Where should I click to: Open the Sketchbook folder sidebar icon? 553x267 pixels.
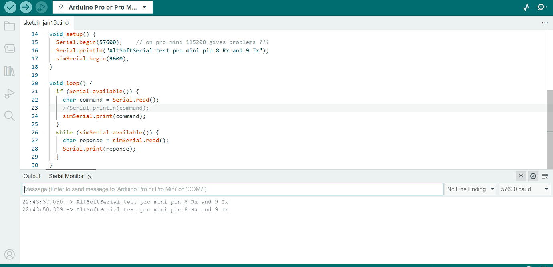[10, 26]
